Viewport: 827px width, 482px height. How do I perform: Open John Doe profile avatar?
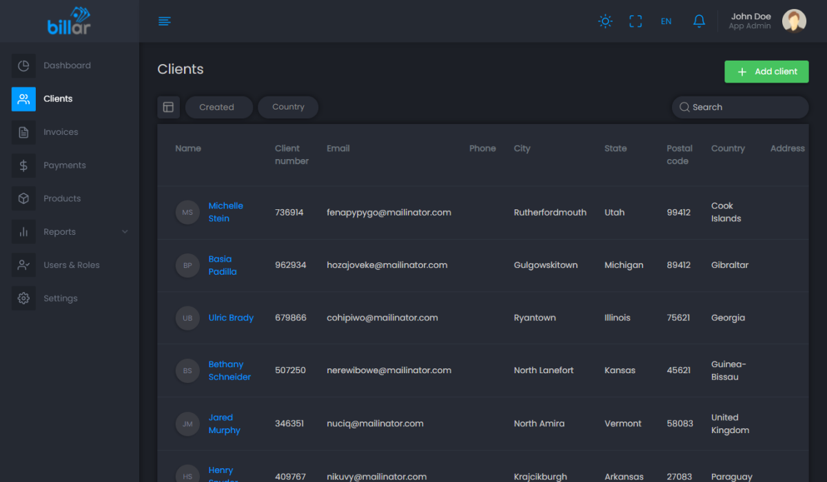click(794, 21)
